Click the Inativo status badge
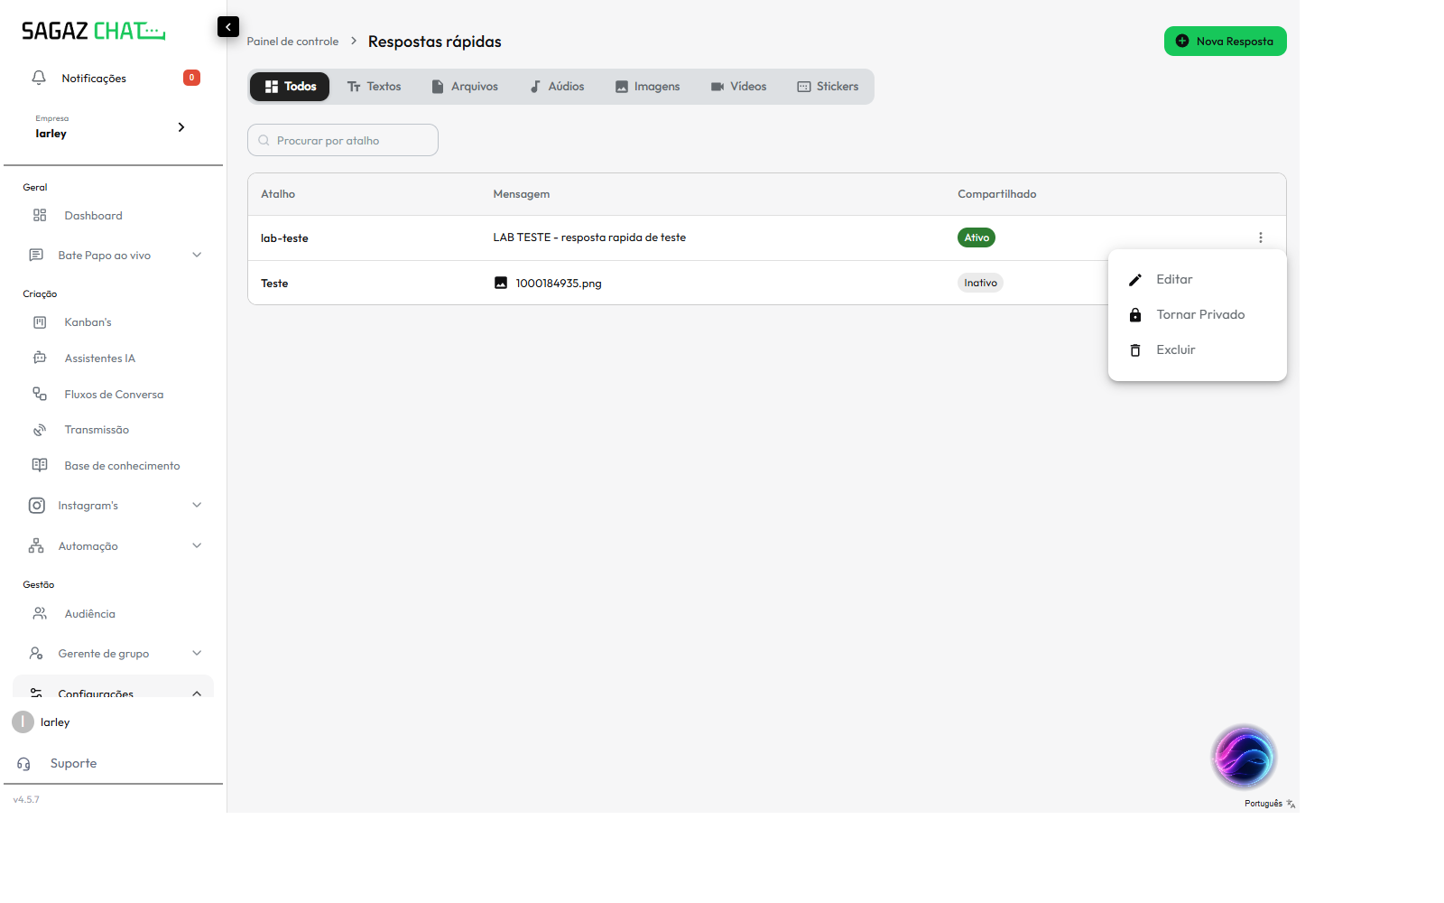The width and height of the screenshot is (1444, 903). (x=980, y=283)
